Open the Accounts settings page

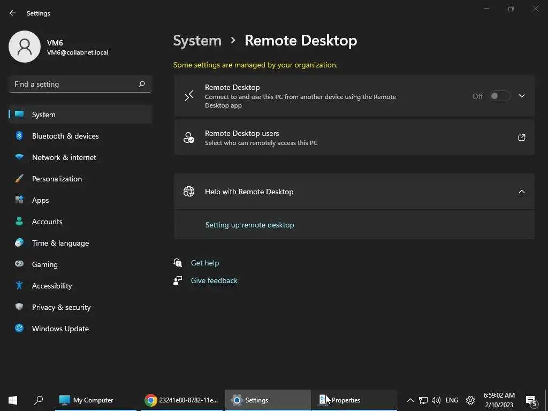coord(80,222)
